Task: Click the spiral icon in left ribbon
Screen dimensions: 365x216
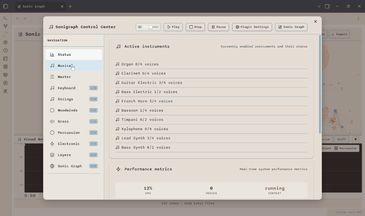Action: pos(5,75)
